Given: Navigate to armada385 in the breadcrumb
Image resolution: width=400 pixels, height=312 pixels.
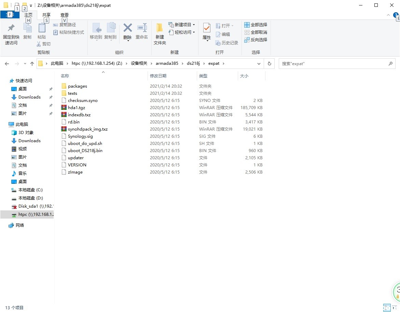Looking at the screenshot, I should (167, 63).
